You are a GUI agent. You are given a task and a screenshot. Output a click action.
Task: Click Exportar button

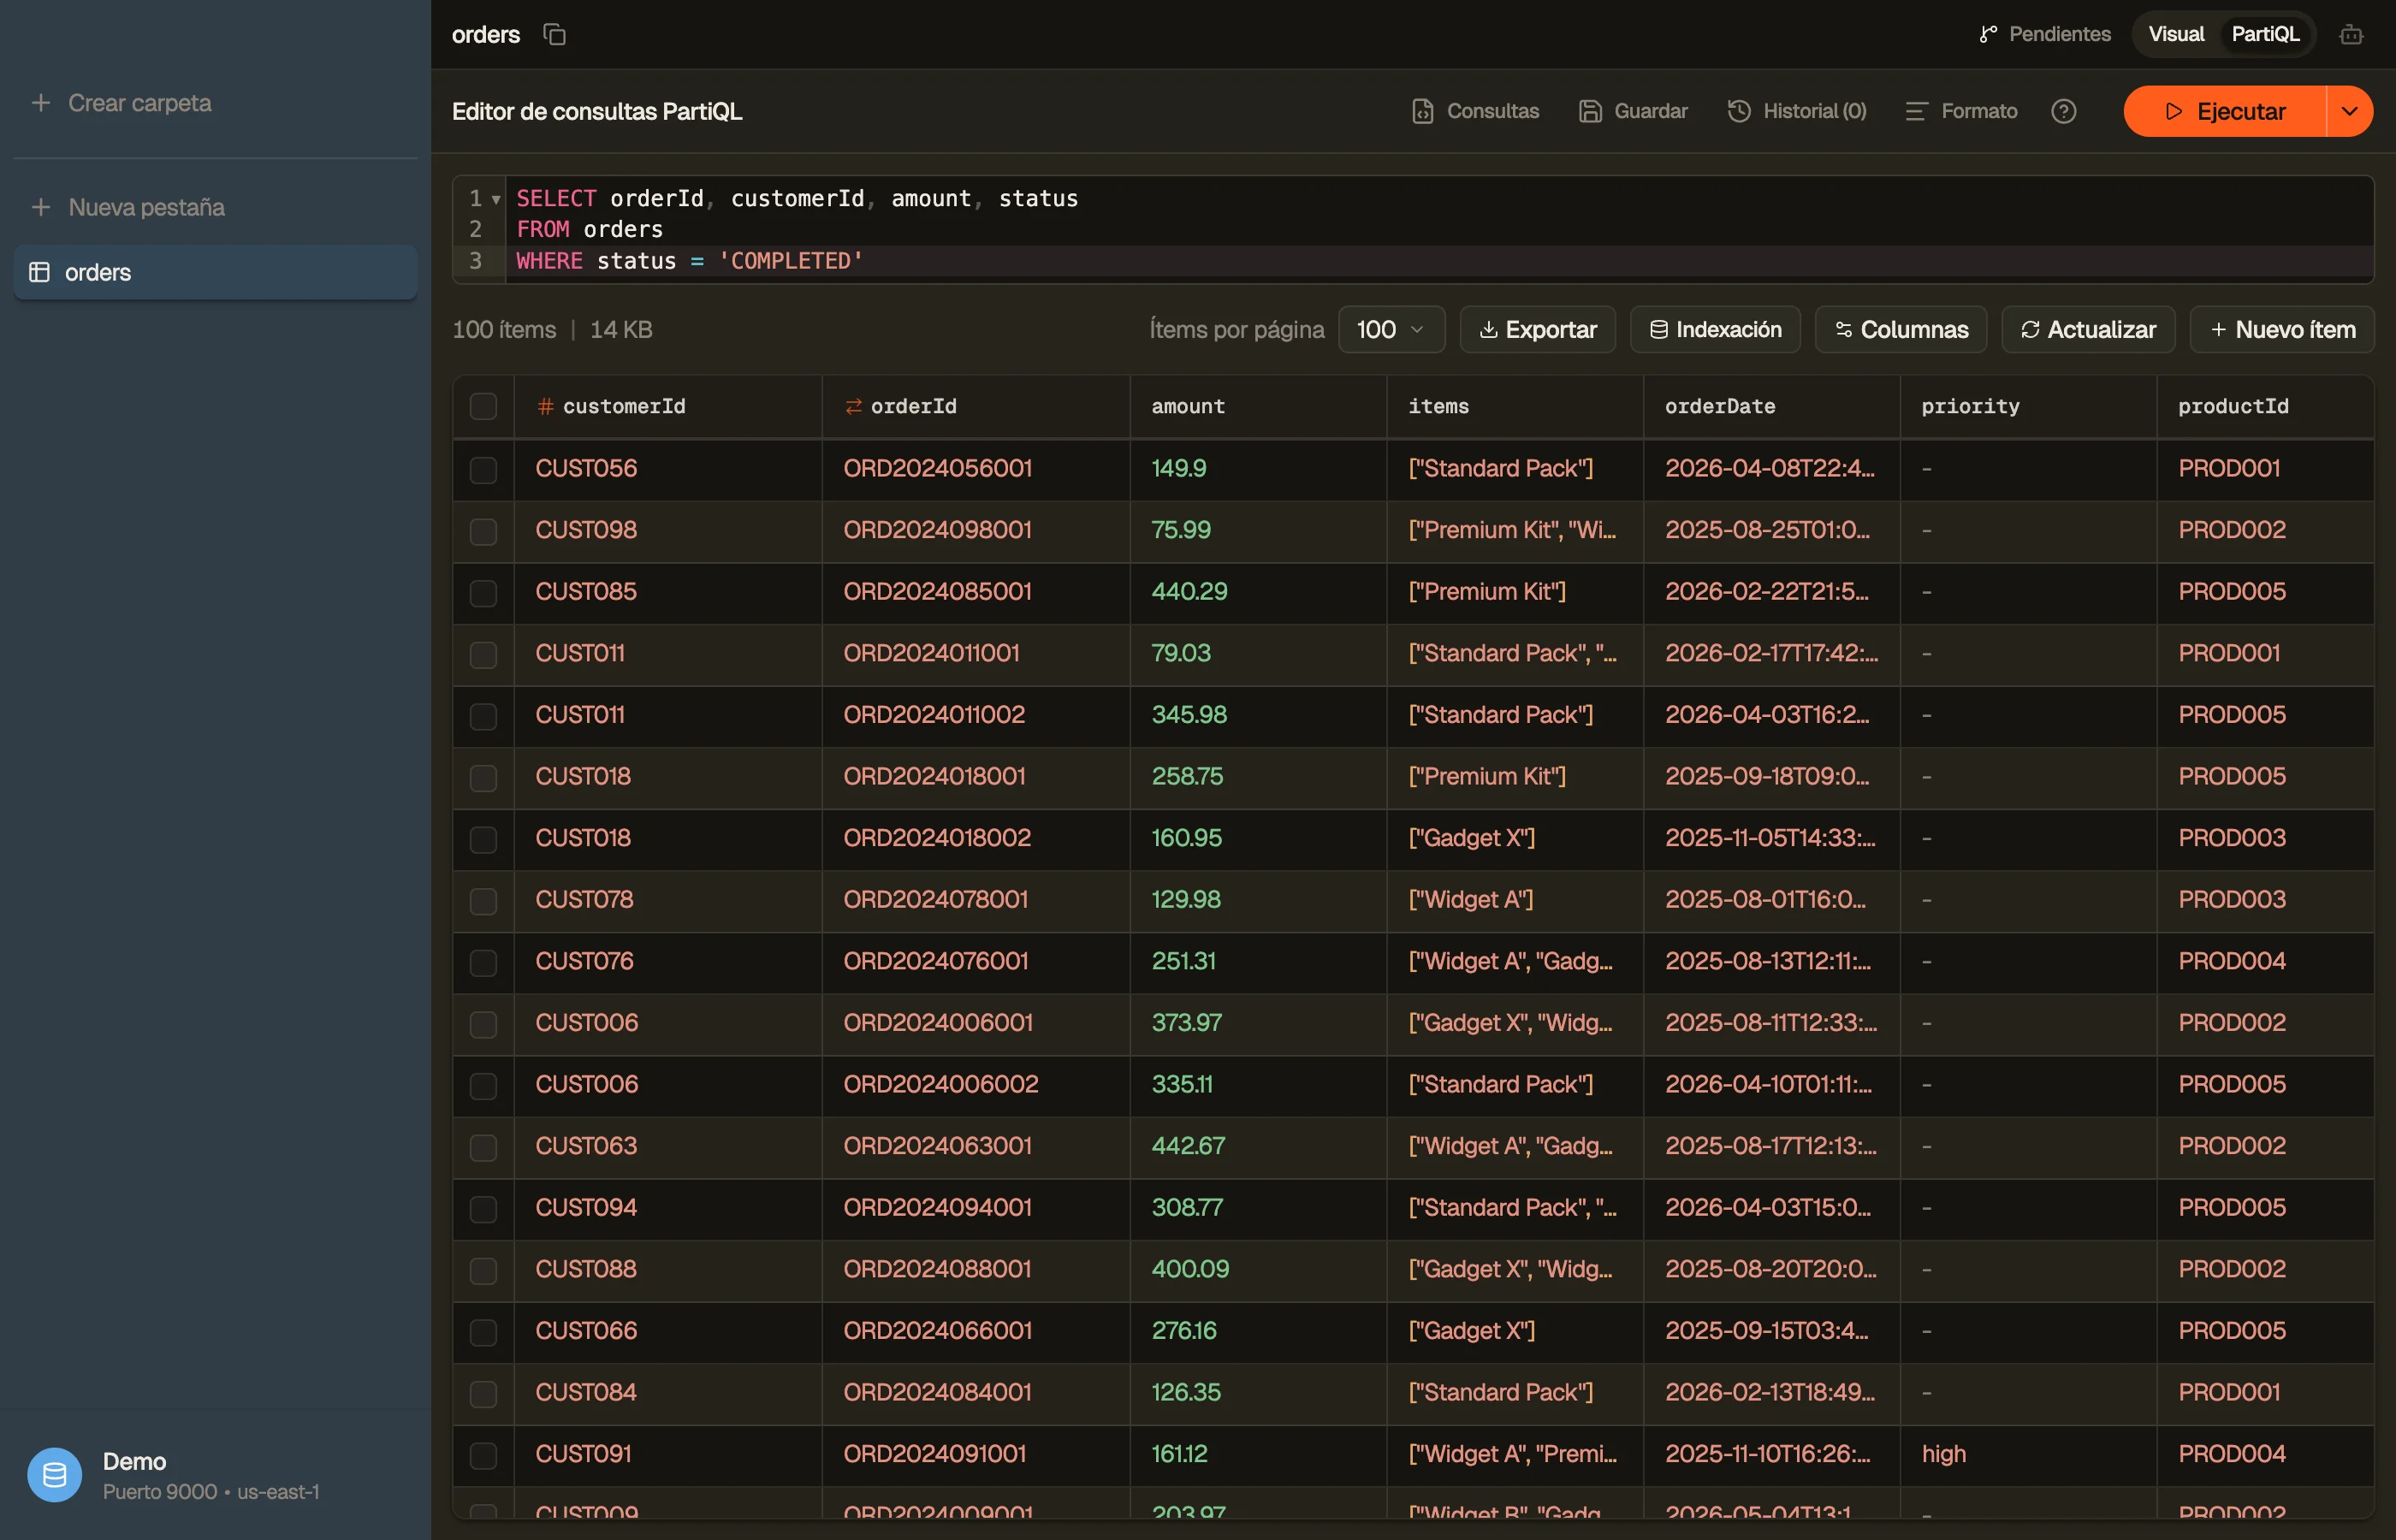pos(1537,329)
